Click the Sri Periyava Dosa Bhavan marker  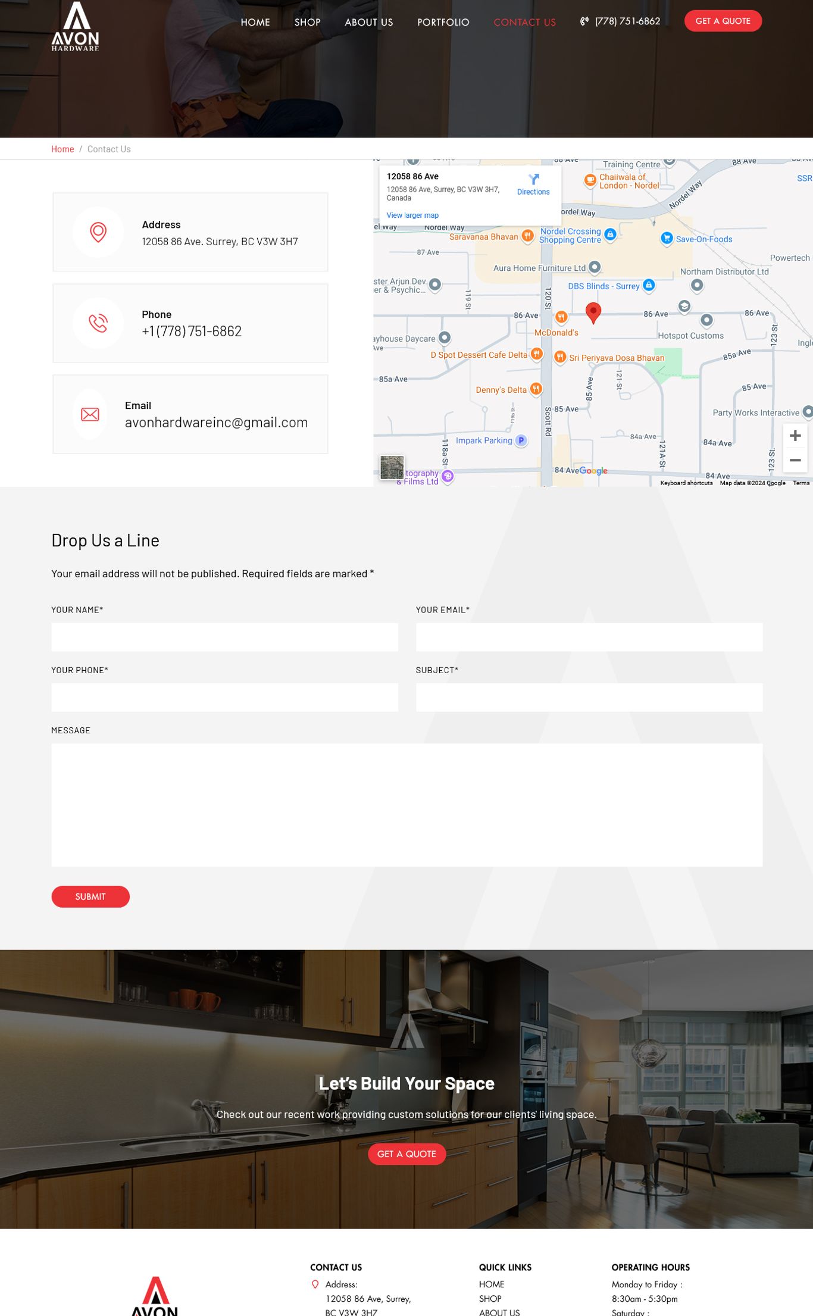560,357
